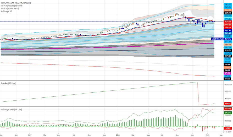Click the 2028.14 price label

pyautogui.click(x=228, y=16)
